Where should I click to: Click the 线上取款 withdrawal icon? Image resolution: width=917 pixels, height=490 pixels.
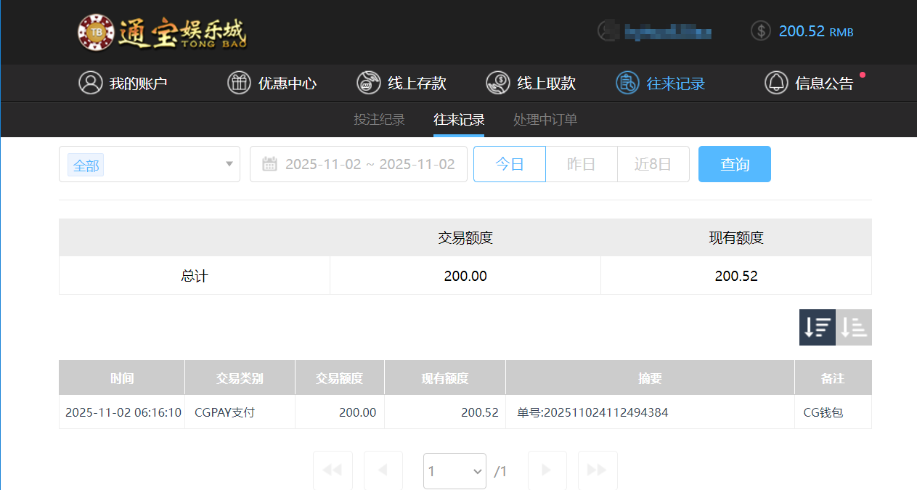click(497, 83)
